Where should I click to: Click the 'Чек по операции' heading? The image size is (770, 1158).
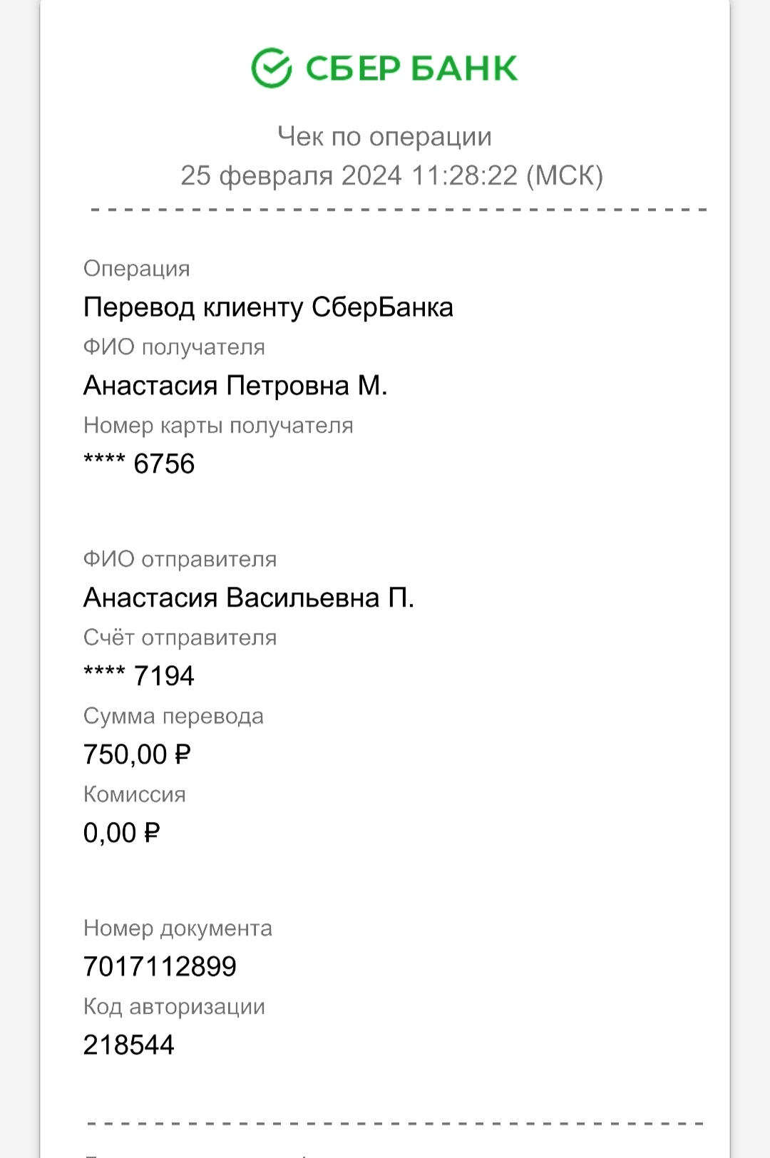click(x=384, y=136)
